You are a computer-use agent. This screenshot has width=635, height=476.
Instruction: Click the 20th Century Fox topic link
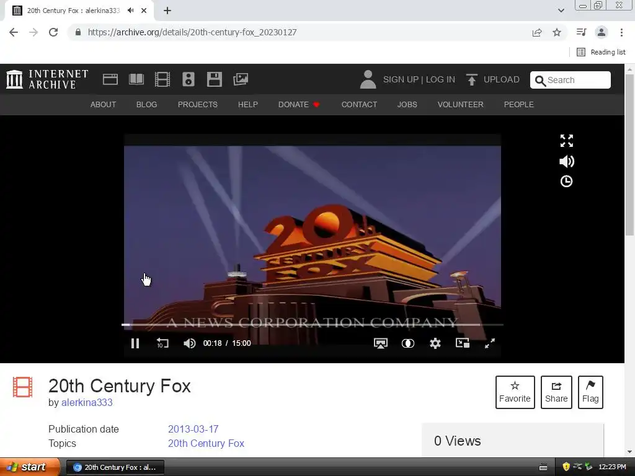[206, 443]
